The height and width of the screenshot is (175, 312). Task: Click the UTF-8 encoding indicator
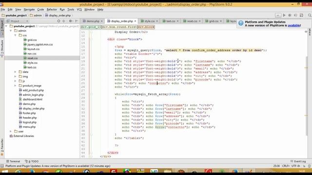point(295,166)
